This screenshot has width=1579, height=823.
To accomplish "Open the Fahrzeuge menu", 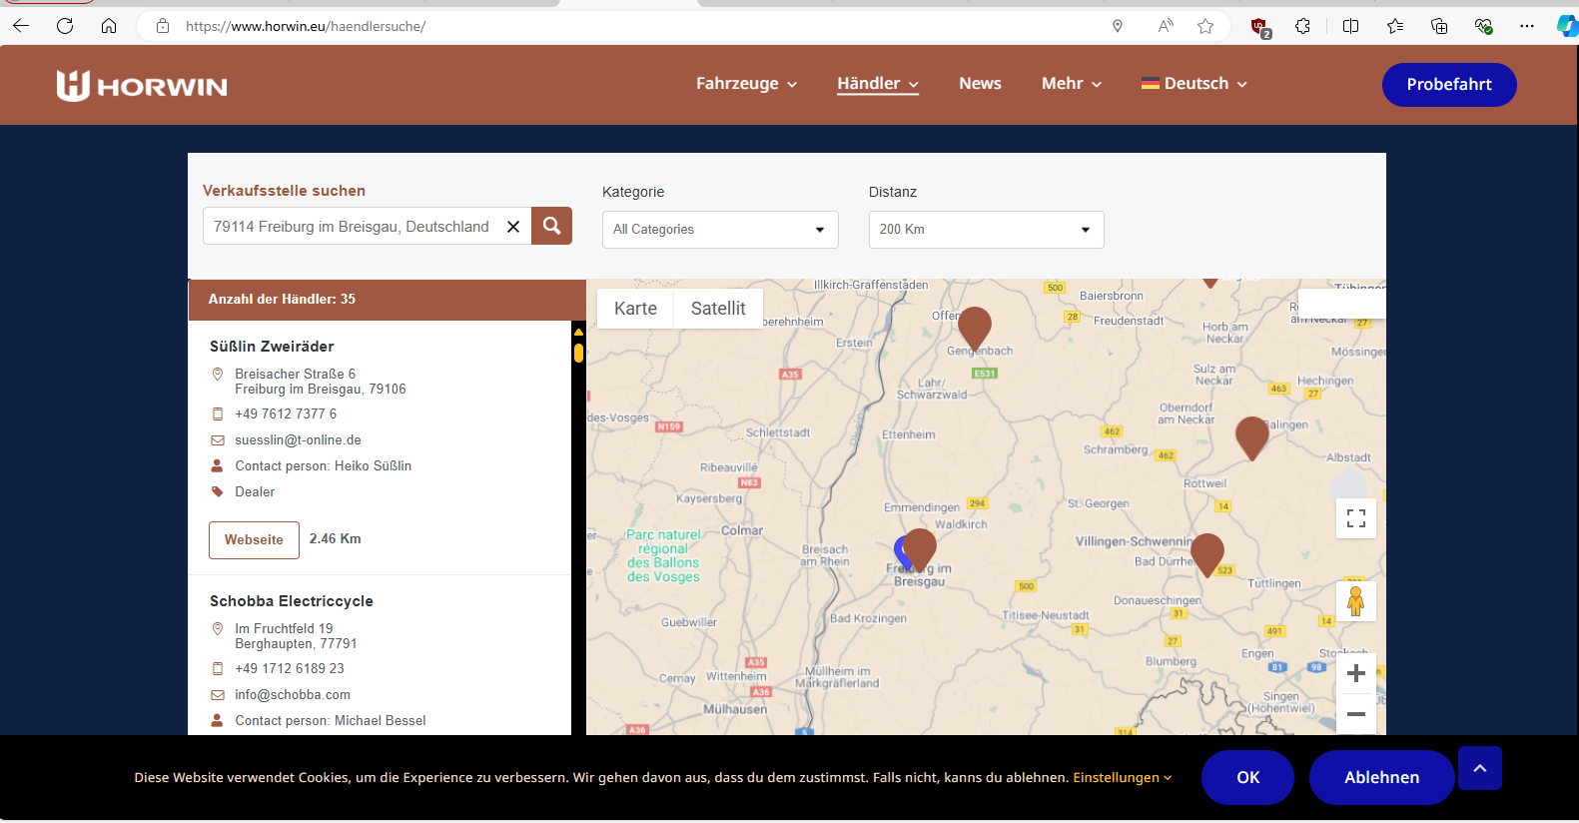I will click(x=746, y=84).
